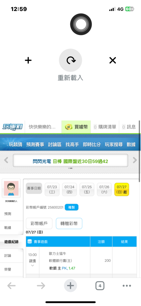Open the 玩運彩 logo home link
Image resolution: width=141 pixels, height=306 pixels.
(13, 127)
